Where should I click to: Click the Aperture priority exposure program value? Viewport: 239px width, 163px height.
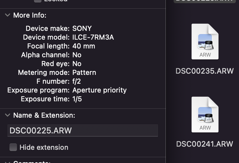[99, 90]
